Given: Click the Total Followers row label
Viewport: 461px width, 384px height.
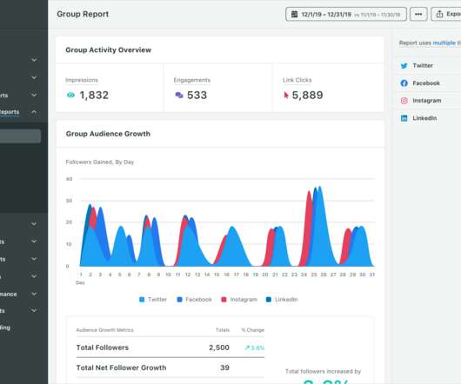Looking at the screenshot, I should (103, 348).
